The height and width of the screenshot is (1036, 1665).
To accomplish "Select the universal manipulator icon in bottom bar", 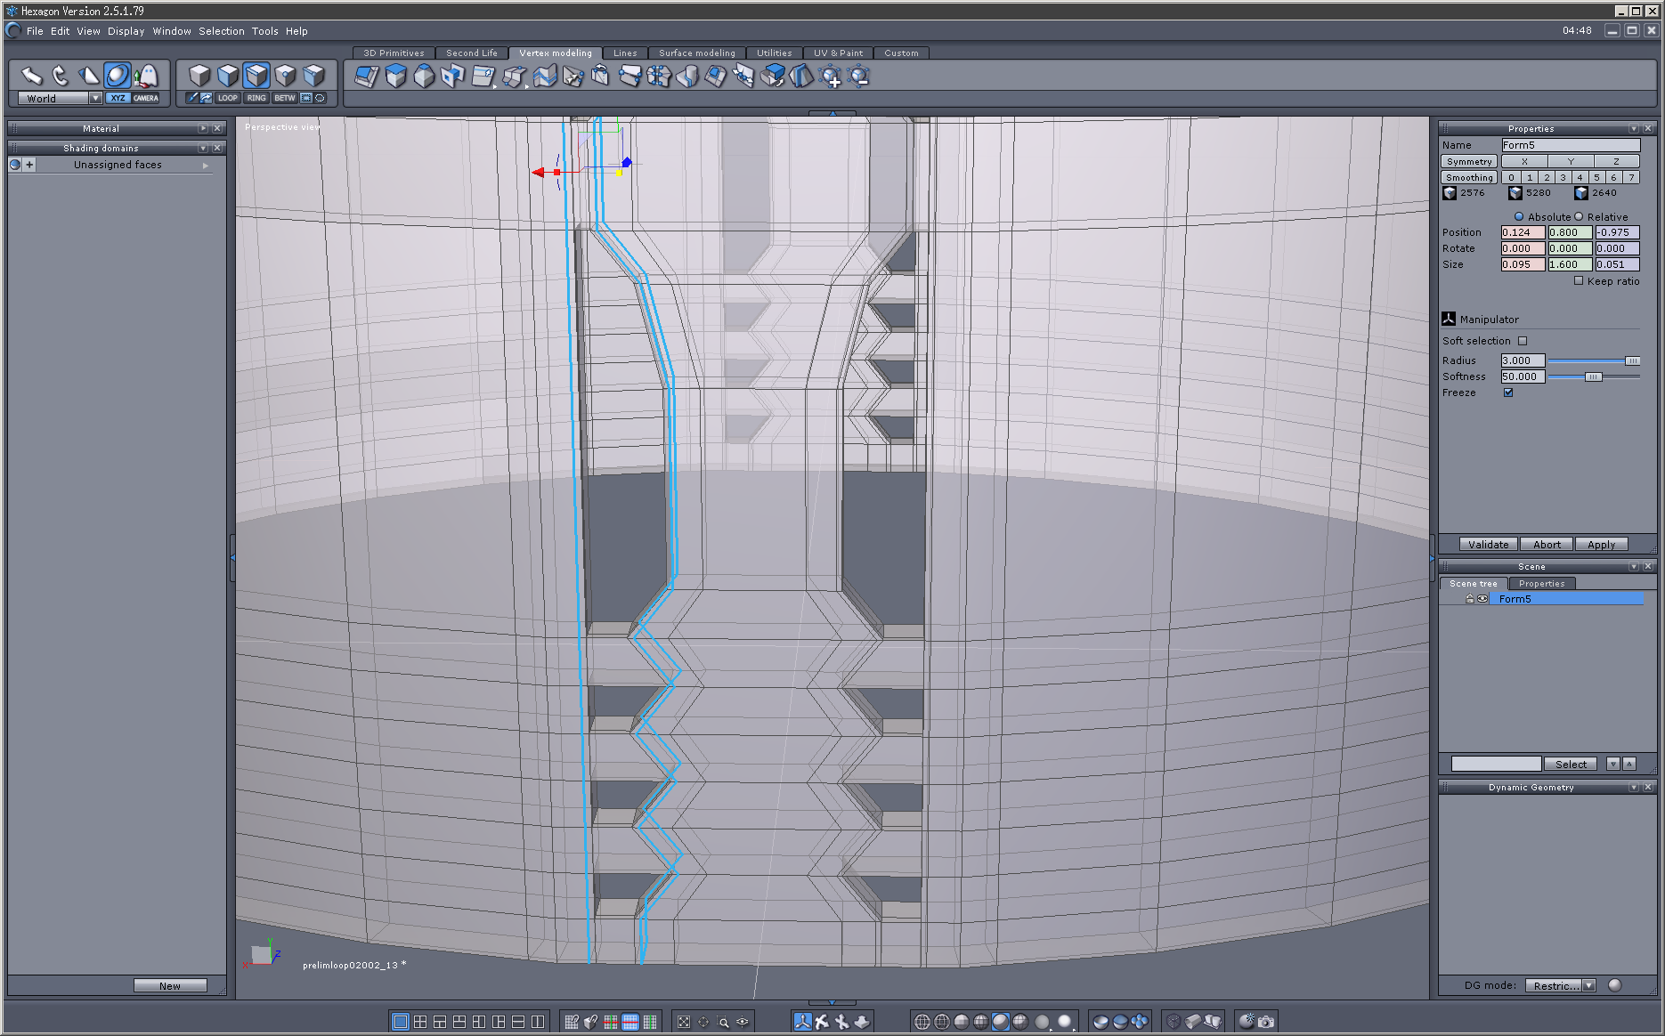I will (x=802, y=1022).
